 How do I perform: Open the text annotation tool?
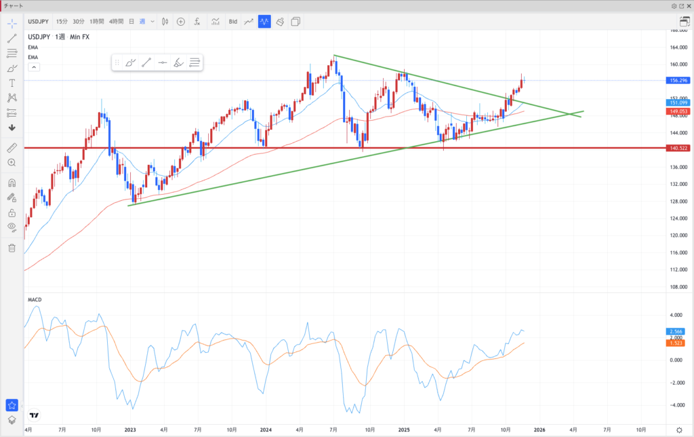tap(12, 83)
